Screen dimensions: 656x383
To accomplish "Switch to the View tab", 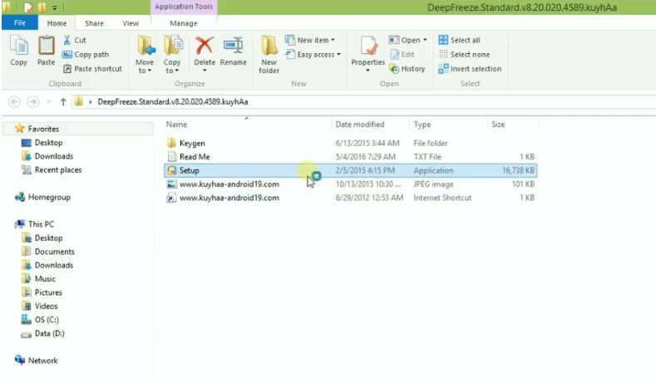I will pos(131,23).
